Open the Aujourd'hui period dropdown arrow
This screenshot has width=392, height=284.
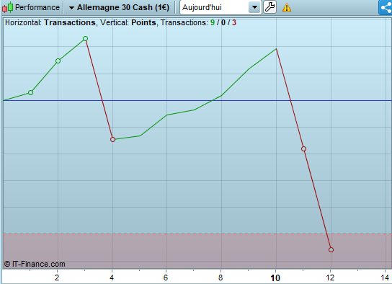point(255,7)
